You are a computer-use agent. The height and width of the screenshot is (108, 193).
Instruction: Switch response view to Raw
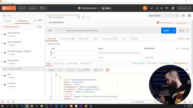[x=60, y=70]
